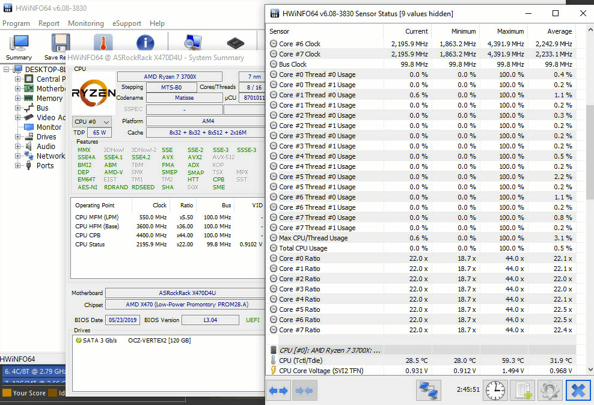Click the monitor magnifier toolbar icon
Viewport: 594px width, 405px height.
point(193,43)
